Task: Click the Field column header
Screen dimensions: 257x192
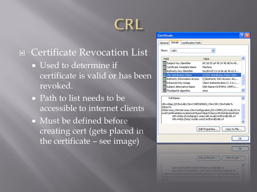Action: tap(182, 59)
